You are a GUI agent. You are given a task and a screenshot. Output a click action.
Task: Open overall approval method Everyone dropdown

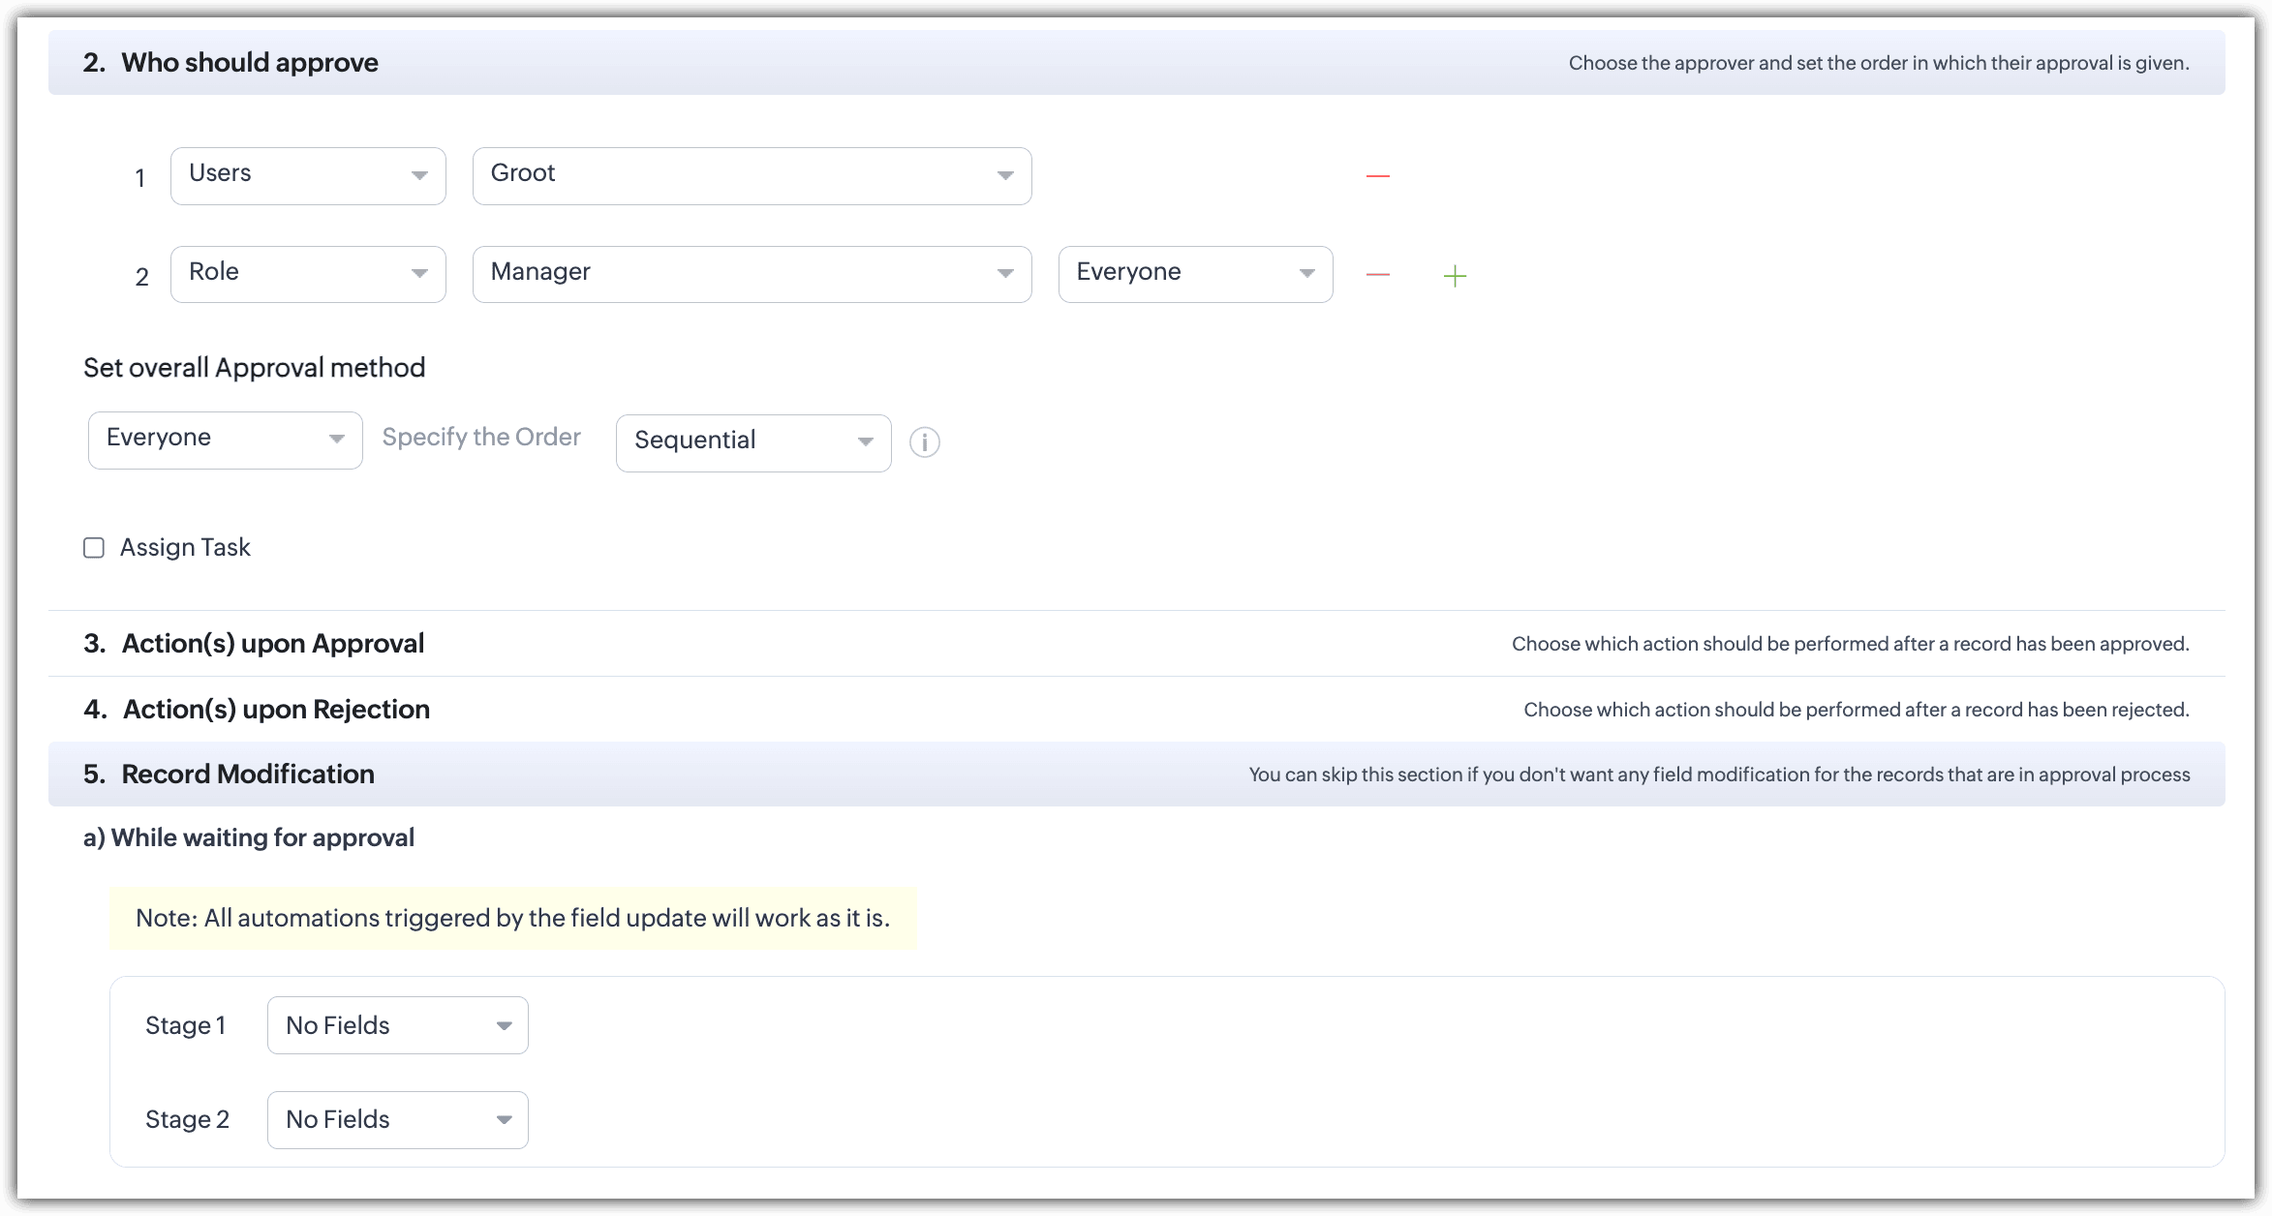coord(225,441)
